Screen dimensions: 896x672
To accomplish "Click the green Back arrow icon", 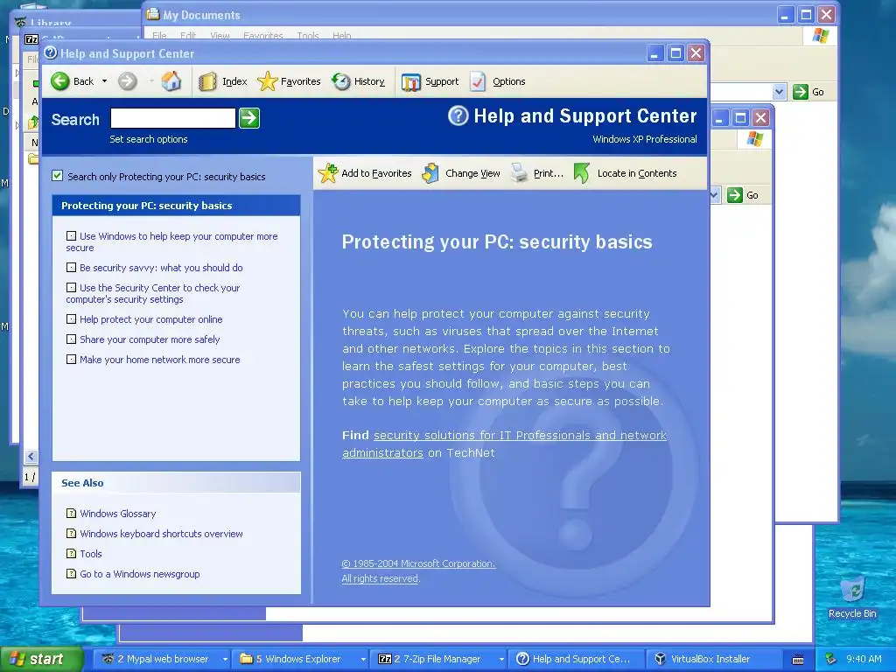I will click(x=60, y=81).
